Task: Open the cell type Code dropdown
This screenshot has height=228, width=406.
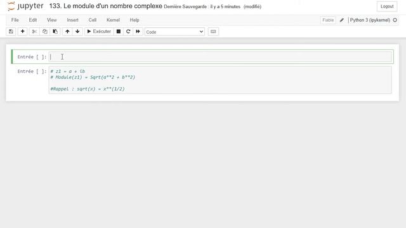Action: [x=174, y=32]
